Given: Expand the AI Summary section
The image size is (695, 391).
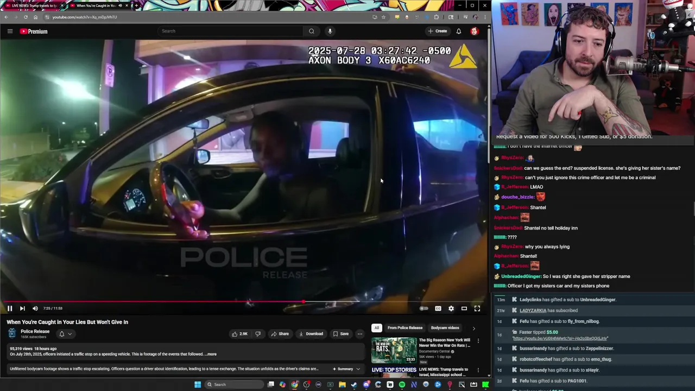Looking at the screenshot, I should tap(346, 369).
